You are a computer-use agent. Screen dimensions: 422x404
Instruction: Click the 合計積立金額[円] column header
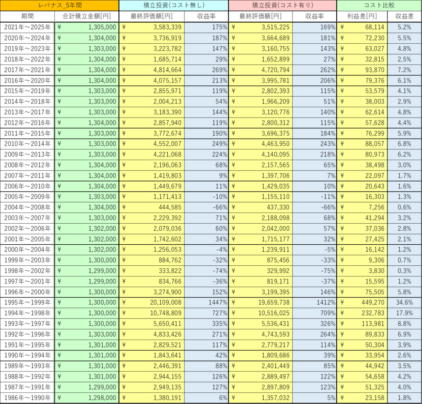coord(87,16)
